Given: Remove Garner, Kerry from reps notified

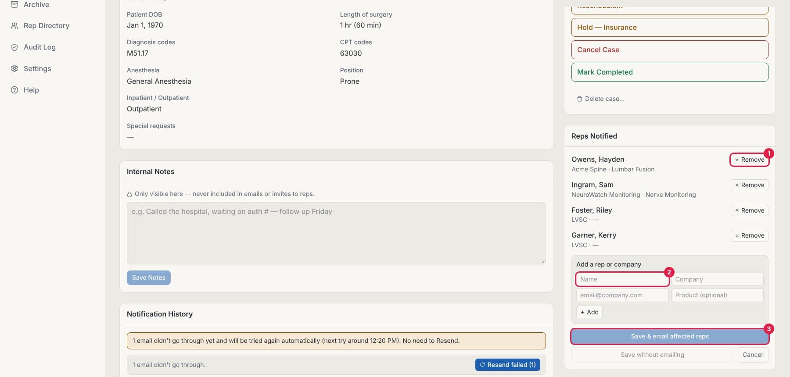Looking at the screenshot, I should pos(749,235).
